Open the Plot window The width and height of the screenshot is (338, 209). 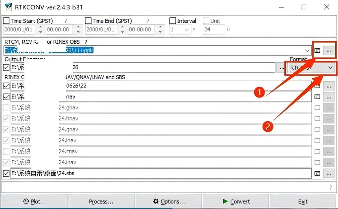click(35, 202)
